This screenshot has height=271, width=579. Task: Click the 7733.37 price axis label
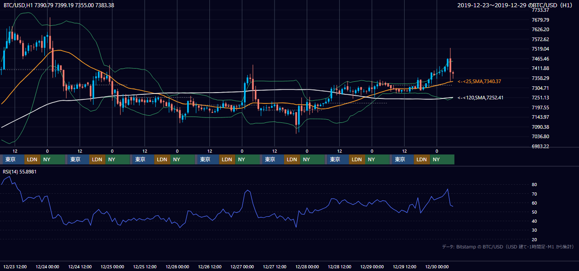540,10
